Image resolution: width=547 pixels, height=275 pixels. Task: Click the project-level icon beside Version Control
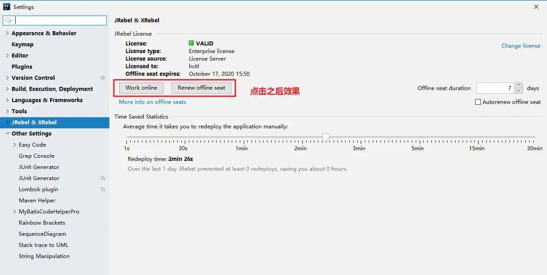pyautogui.click(x=103, y=78)
